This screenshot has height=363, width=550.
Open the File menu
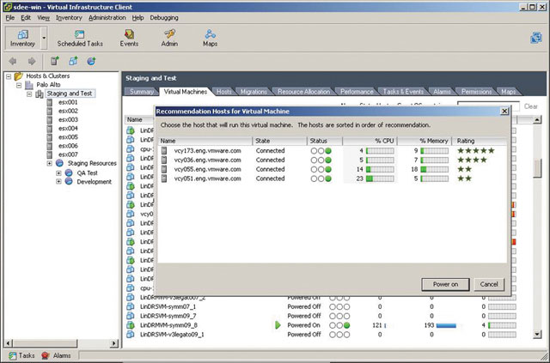point(10,17)
